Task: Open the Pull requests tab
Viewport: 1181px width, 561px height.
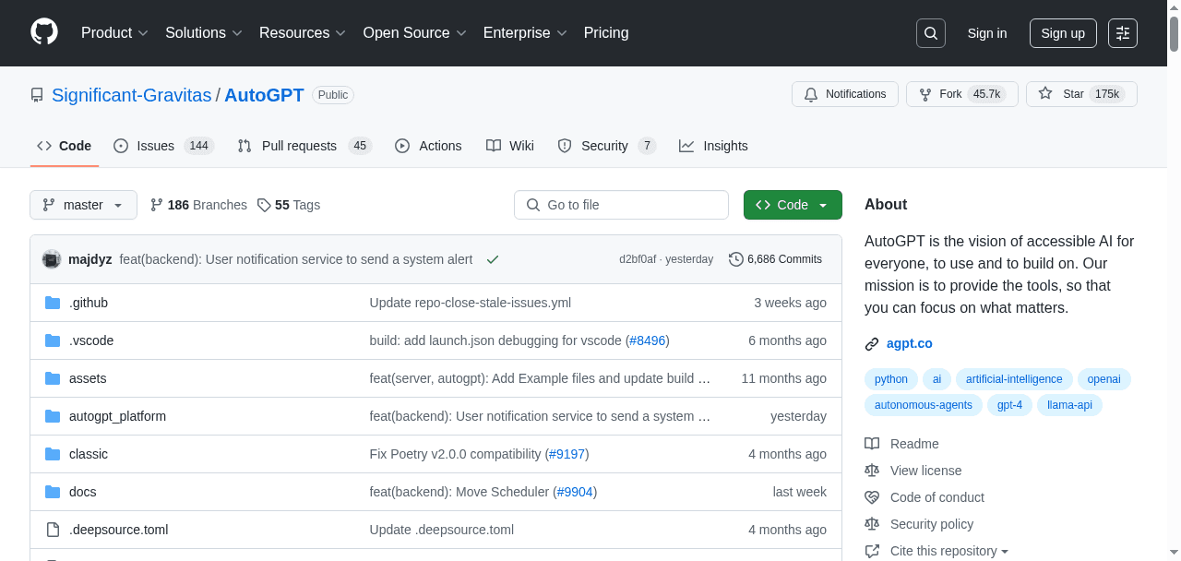Action: (x=304, y=146)
